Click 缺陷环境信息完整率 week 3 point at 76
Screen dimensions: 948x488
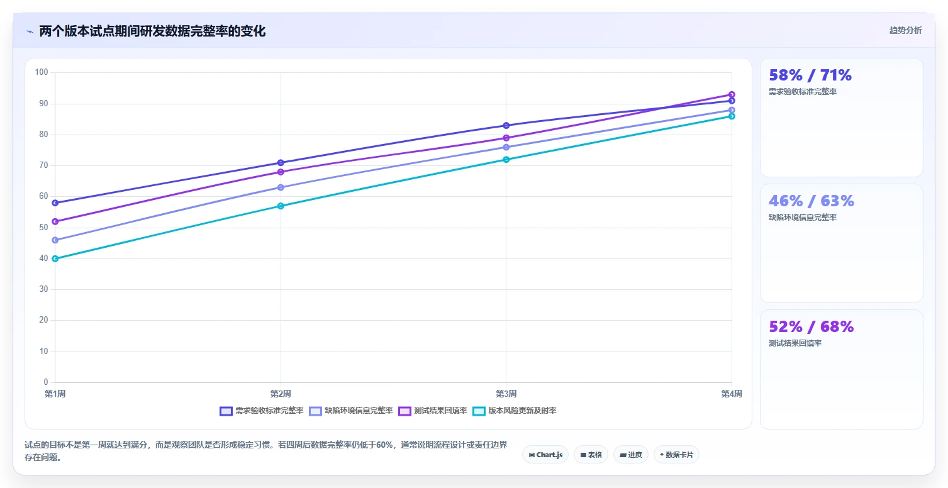click(x=506, y=147)
